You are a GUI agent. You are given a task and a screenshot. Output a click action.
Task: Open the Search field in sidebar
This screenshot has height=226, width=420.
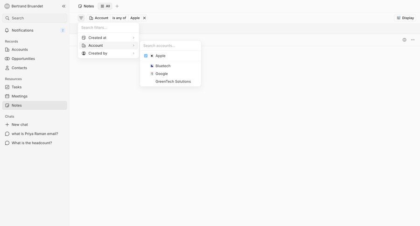coord(35,18)
